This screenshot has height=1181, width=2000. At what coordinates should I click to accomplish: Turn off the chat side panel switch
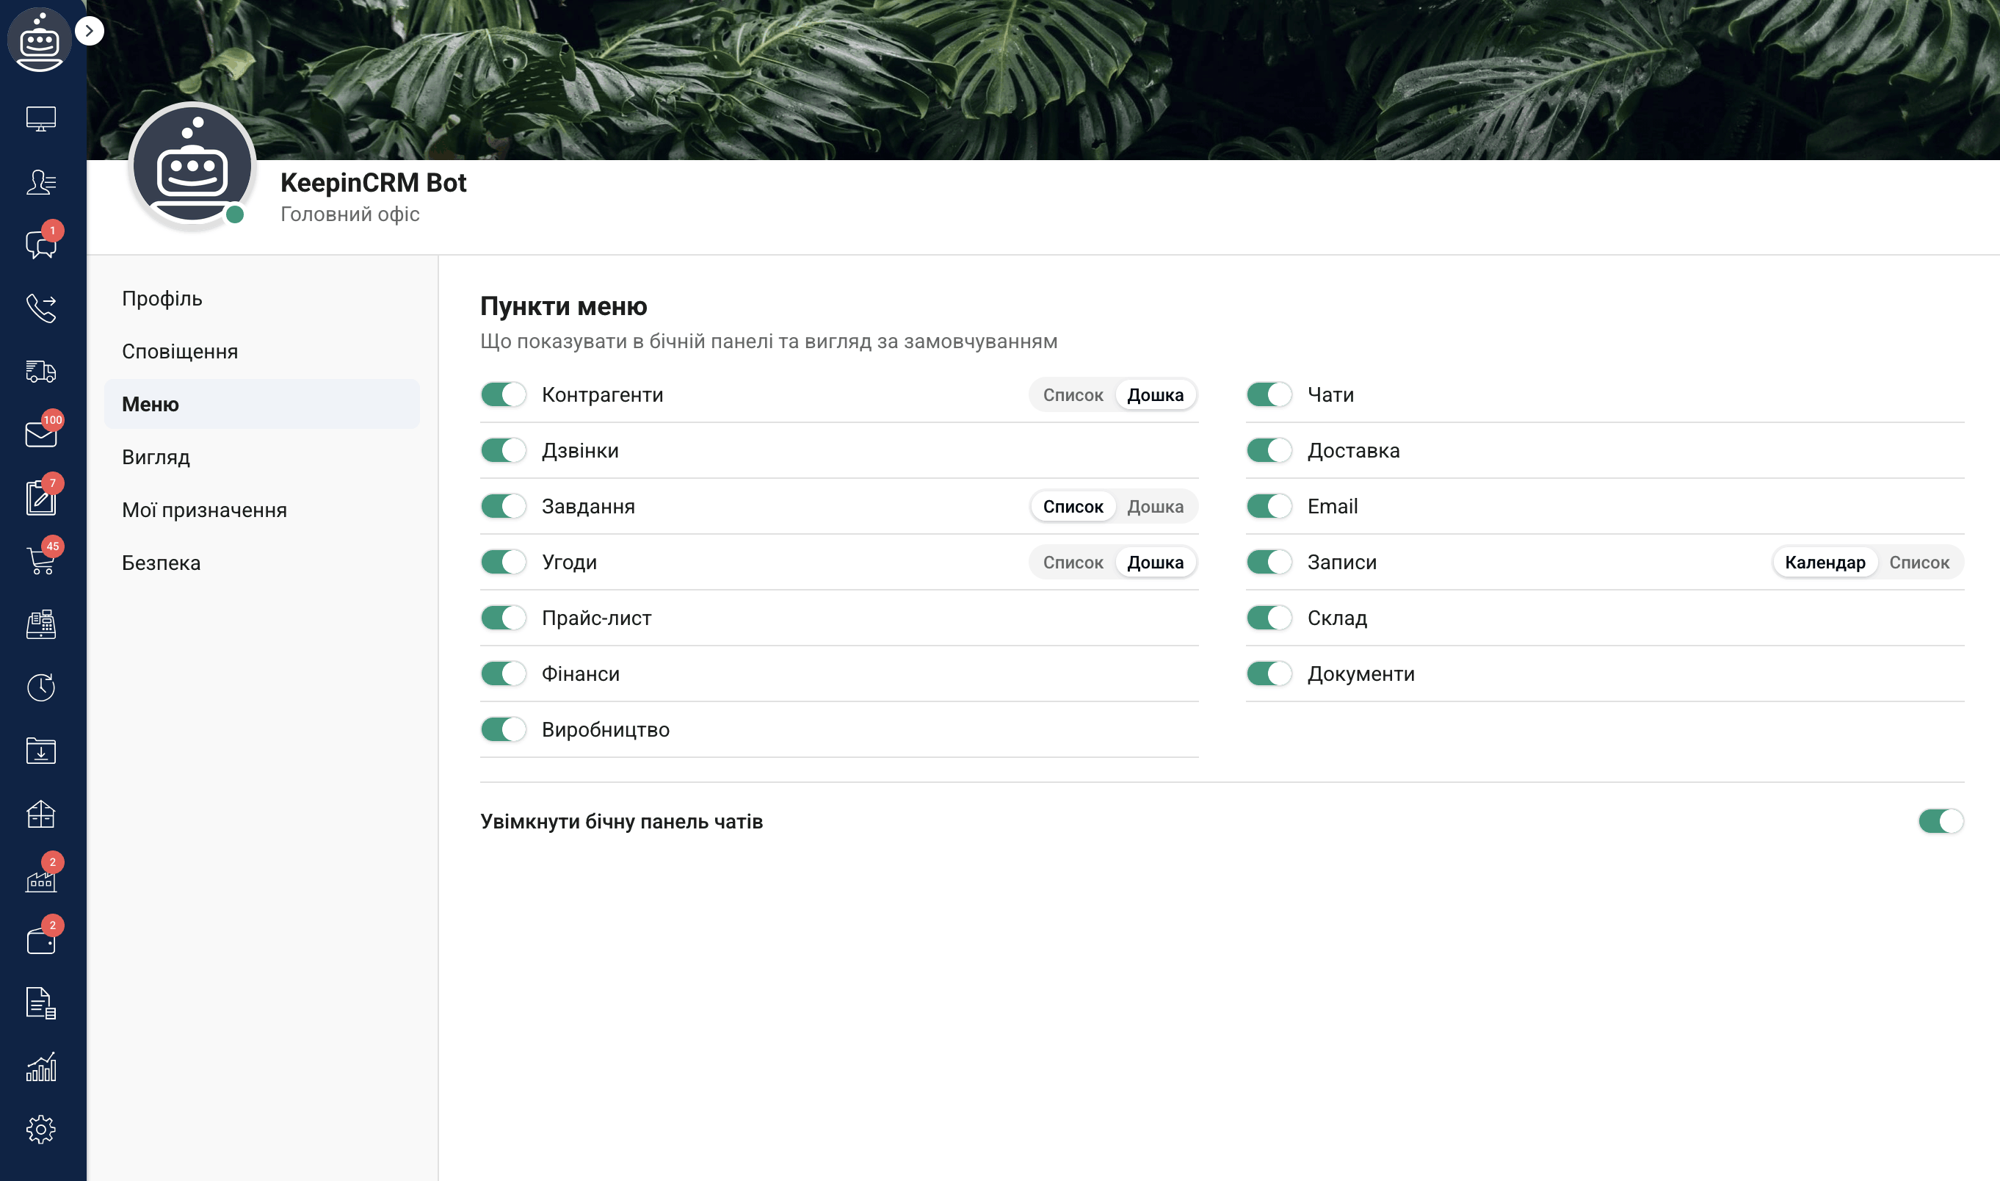[1941, 821]
